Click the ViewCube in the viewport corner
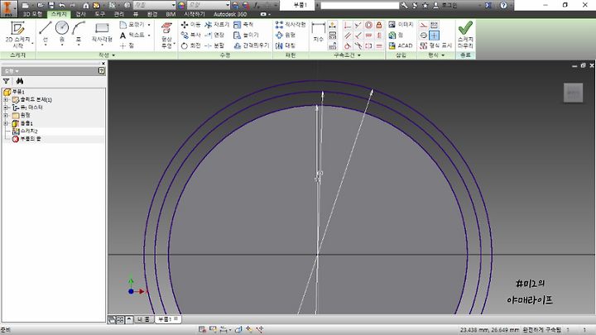Screen dimensions: 596x335 tap(573, 93)
